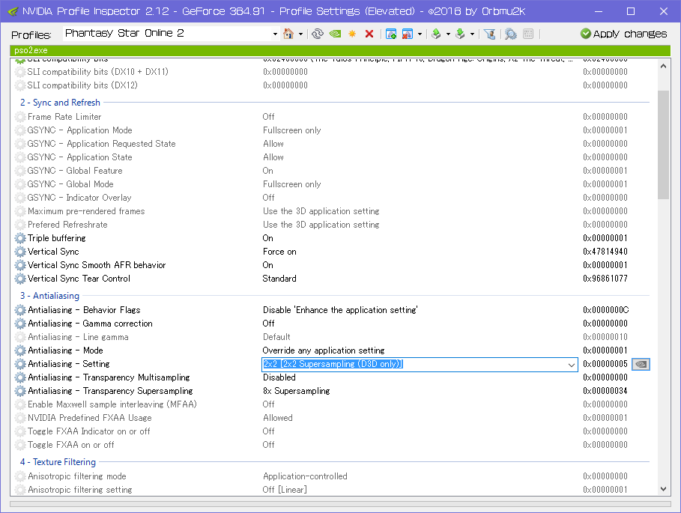
Task: Open the Profiles dropdown list arrow
Action: click(x=275, y=34)
